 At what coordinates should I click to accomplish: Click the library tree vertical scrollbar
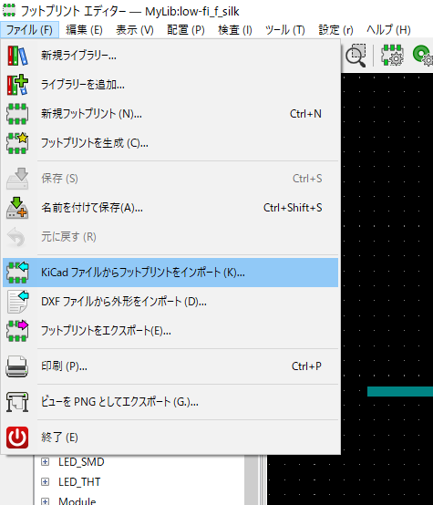(252, 479)
